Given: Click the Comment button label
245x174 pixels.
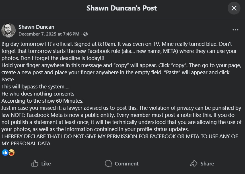Looking at the screenshot, I should click(126, 163).
